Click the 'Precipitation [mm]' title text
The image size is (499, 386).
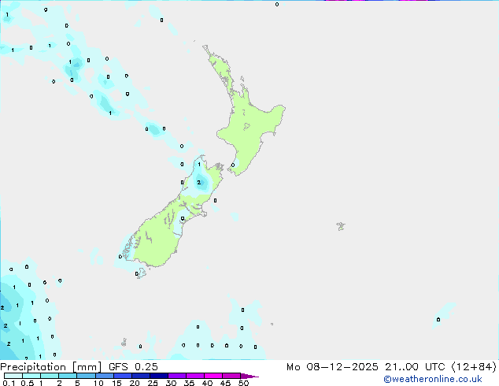click(50, 367)
